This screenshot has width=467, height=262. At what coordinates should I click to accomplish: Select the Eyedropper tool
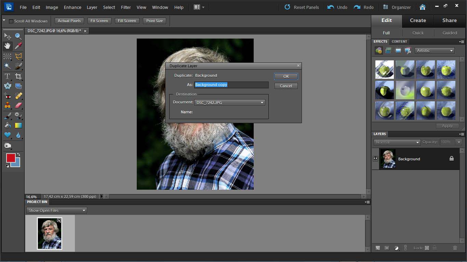18,46
